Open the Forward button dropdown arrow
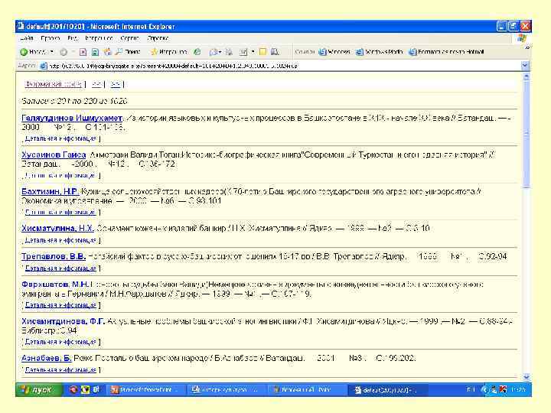This screenshot has height=413, width=551. pos(73,52)
